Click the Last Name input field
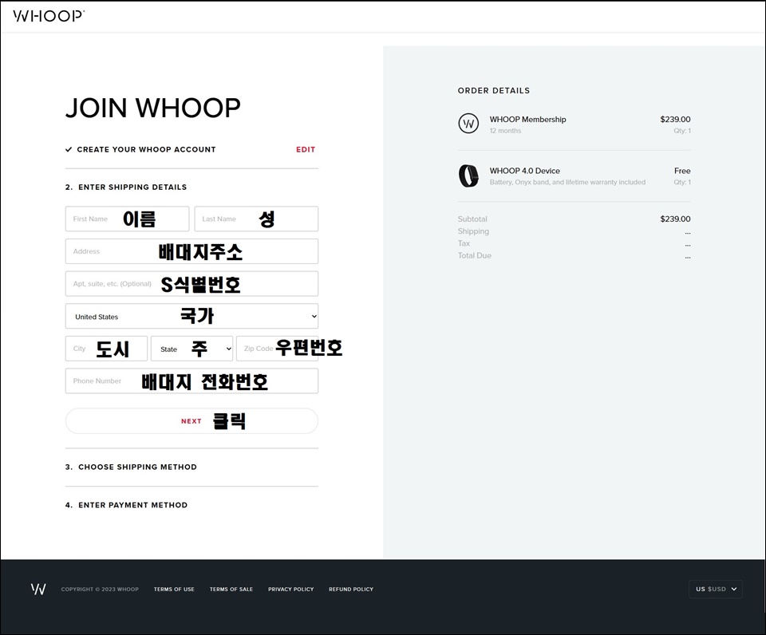 point(256,219)
